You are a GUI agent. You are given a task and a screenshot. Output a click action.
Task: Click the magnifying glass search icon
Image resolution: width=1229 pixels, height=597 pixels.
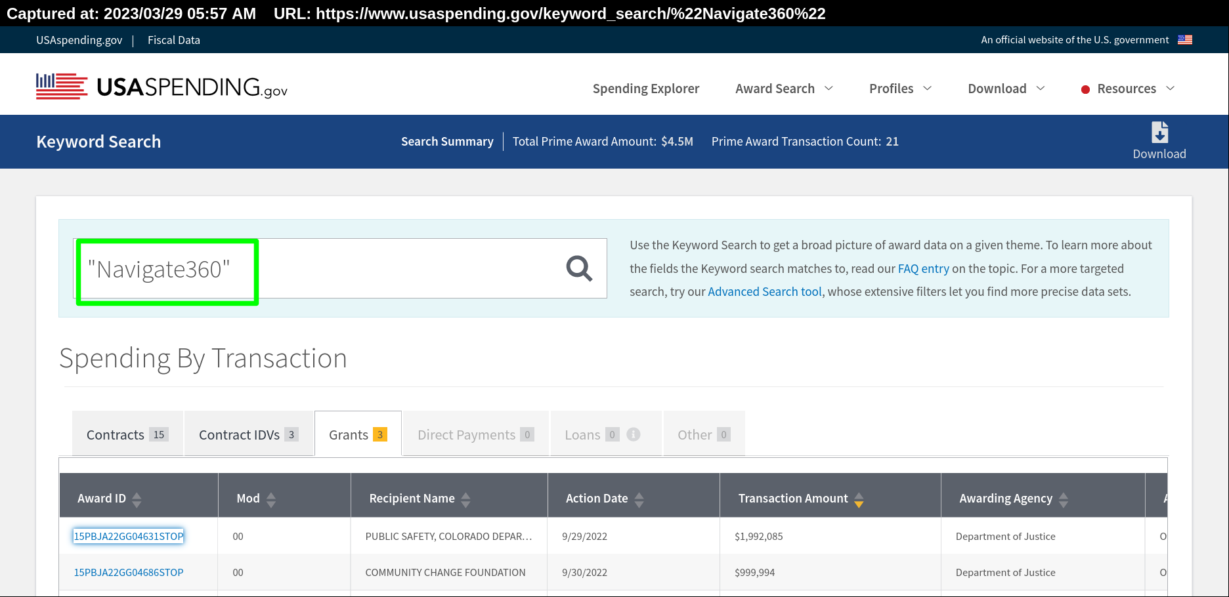pyautogui.click(x=579, y=268)
